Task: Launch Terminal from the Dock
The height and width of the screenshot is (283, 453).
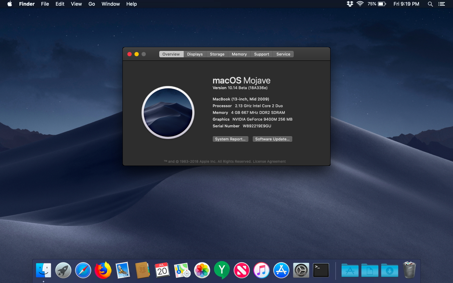Action: click(321, 271)
